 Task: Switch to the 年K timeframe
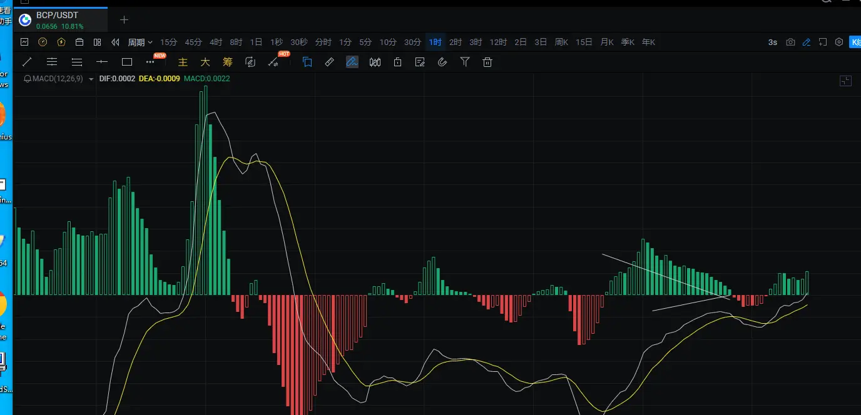tap(648, 42)
